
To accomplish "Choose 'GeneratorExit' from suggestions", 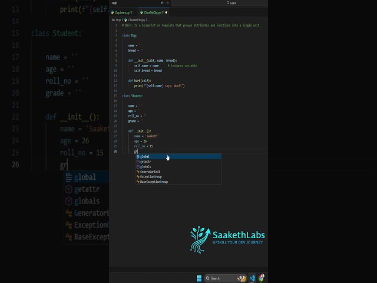I will [178, 172].
